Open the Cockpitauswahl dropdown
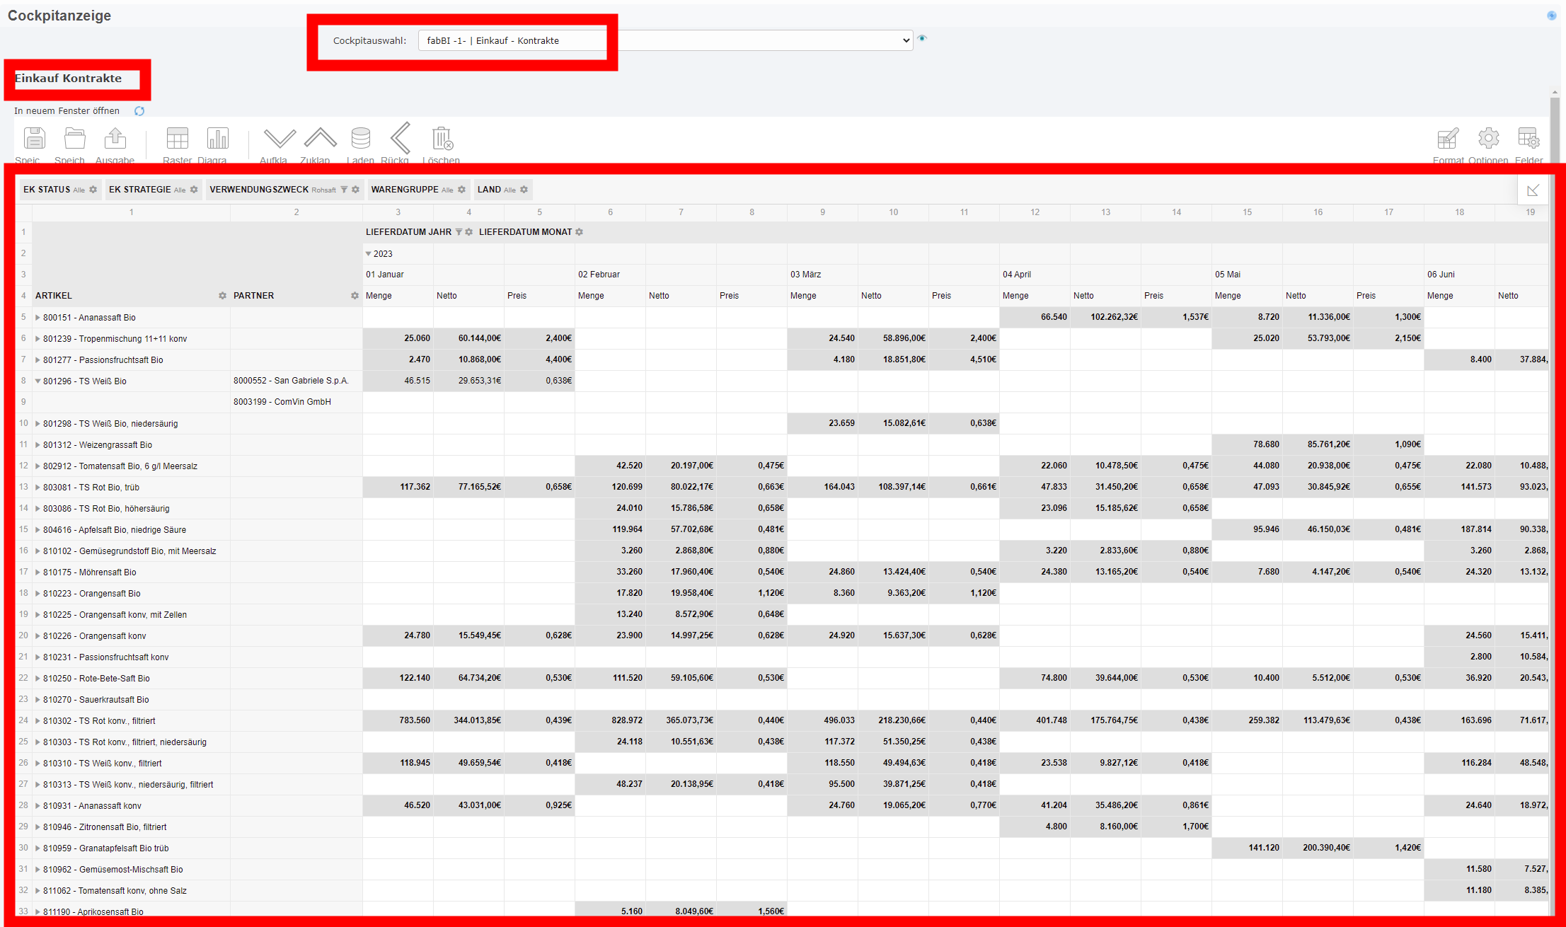The height and width of the screenshot is (927, 1566). coord(665,40)
